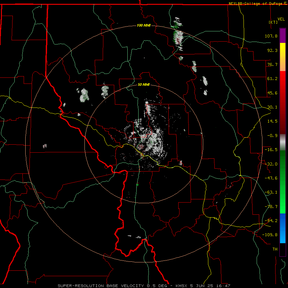The width and height of the screenshot is (288, 288).
Task: Select the 14.5 scale value
Action: 272,121
